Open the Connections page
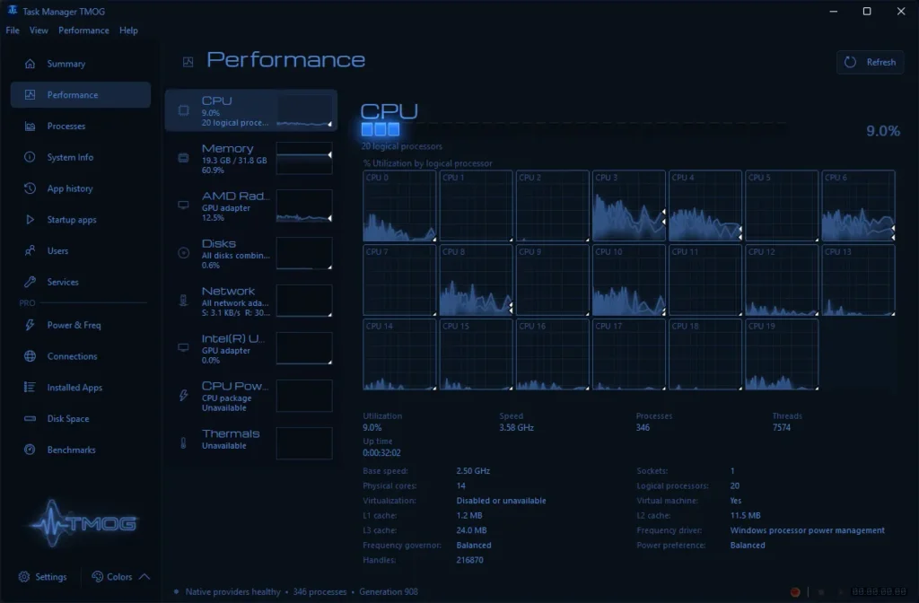 tap(80, 356)
